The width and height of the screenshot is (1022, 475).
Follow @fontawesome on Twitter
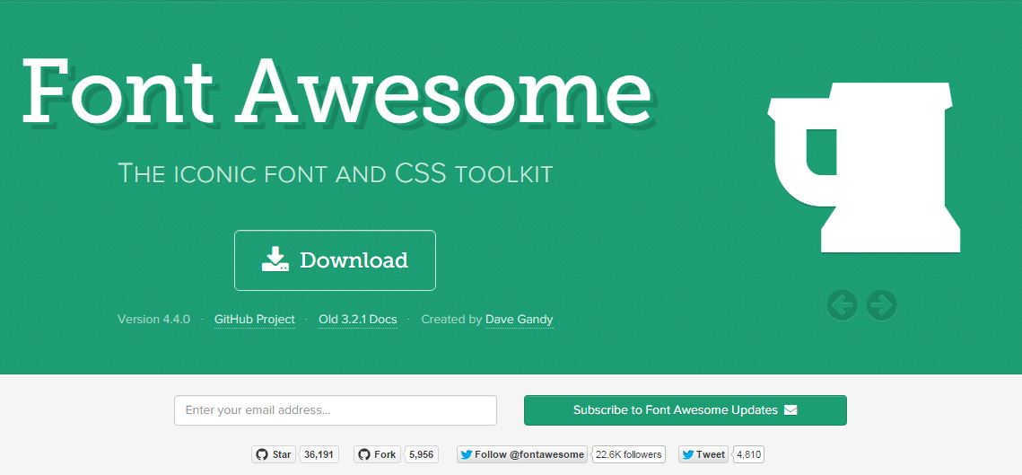tap(522, 454)
